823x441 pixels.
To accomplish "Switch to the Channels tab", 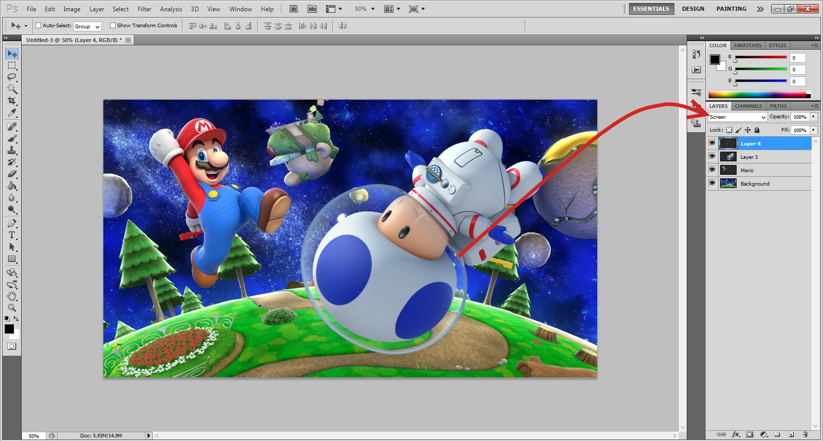I will tap(748, 106).
